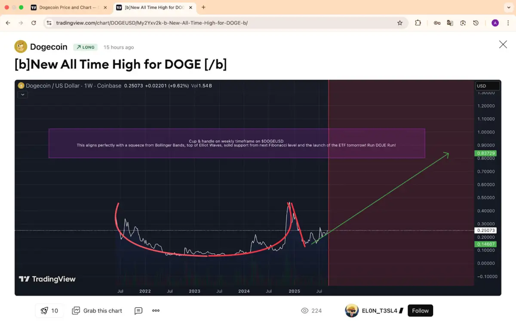This screenshot has height=322, width=516.
Task: Open the EL0N_T3SL4 username link
Action: (380, 311)
